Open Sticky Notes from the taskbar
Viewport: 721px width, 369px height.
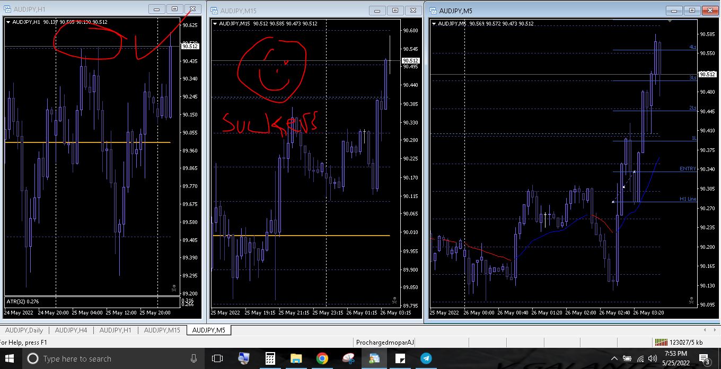click(x=400, y=358)
